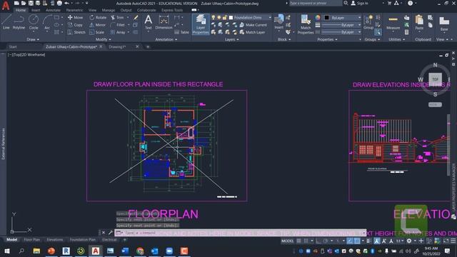Toggle group selection in Groups panel
The height and width of the screenshot is (257, 457).
coord(378,32)
